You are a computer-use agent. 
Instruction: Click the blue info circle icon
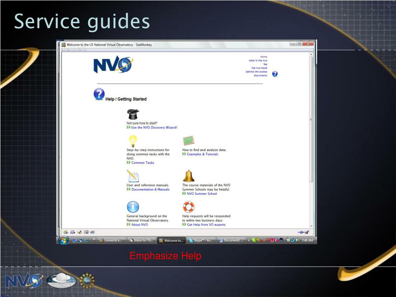click(x=133, y=207)
